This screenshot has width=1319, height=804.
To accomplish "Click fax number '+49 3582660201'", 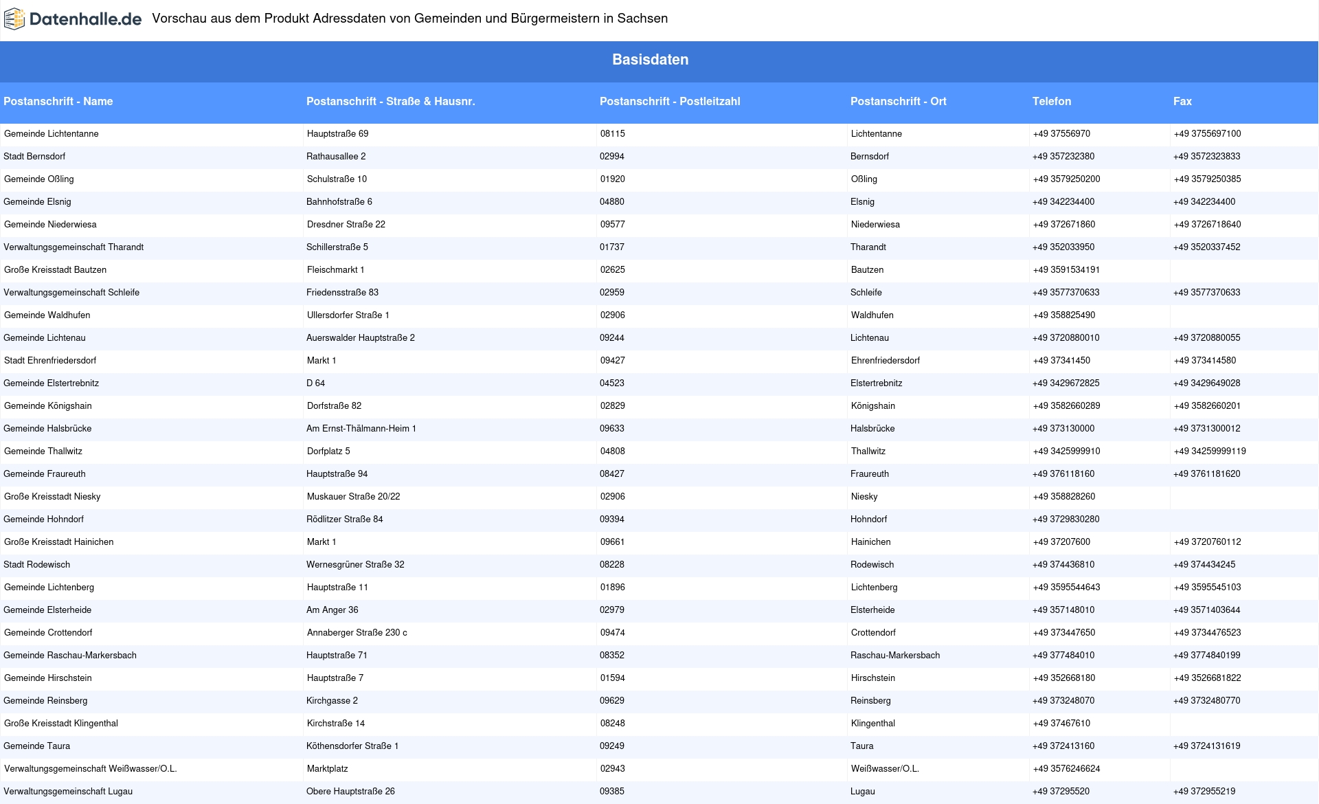I will coord(1207,406).
